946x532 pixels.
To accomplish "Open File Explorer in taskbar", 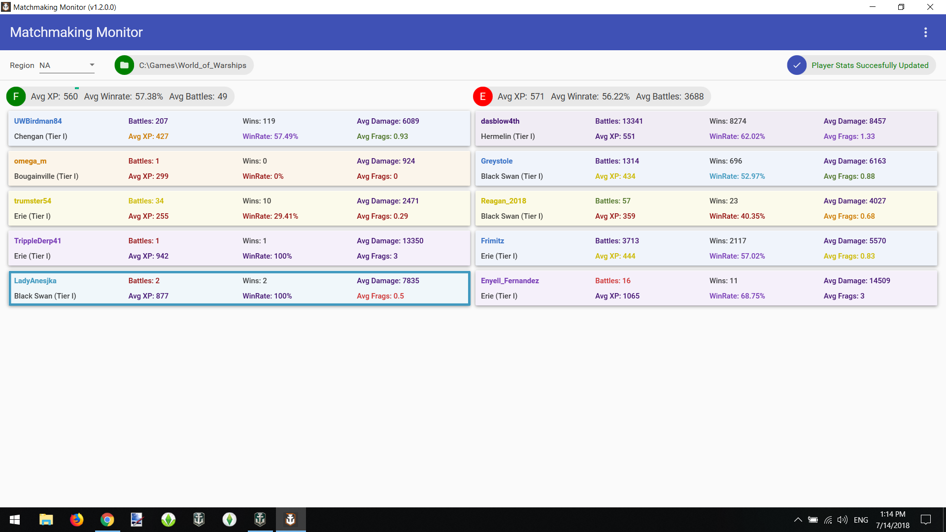I will 46,520.
